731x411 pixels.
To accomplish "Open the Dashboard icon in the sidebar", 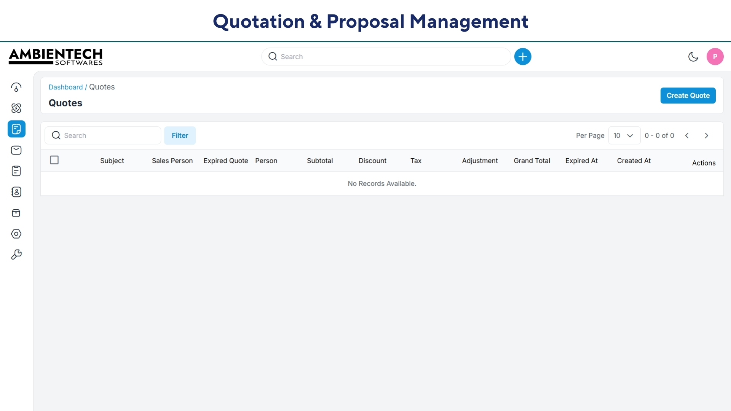I will tap(16, 87).
